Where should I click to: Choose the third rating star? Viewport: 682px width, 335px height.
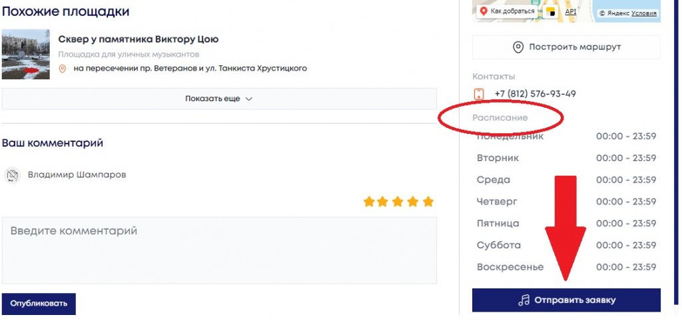[398, 201]
